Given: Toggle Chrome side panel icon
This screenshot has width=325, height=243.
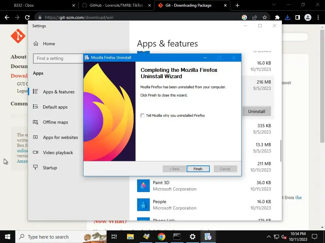Looking at the screenshot, I should (298, 18).
